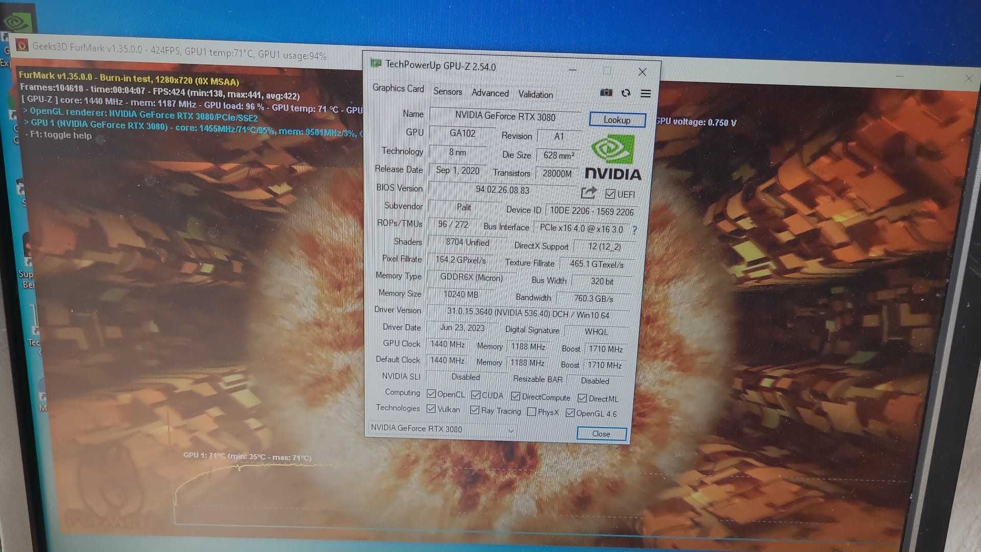Viewport: 981px width, 552px height.
Task: Close the GPU-Z window with X
Action: 642,72
